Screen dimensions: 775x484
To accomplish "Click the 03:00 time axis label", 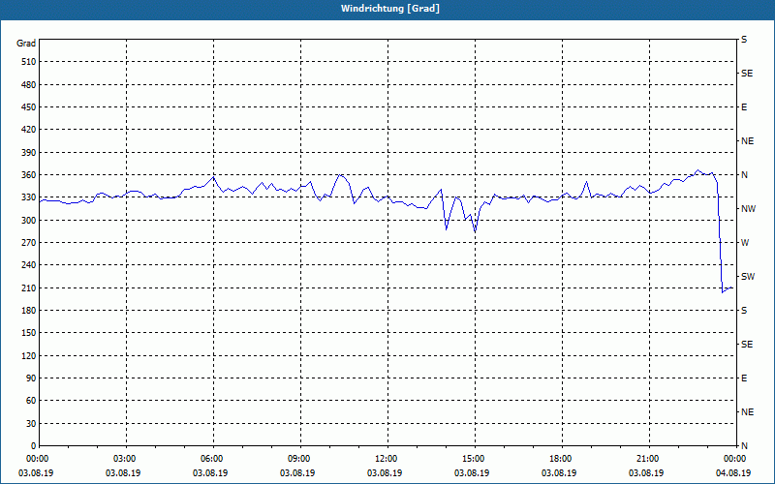I will [126, 459].
